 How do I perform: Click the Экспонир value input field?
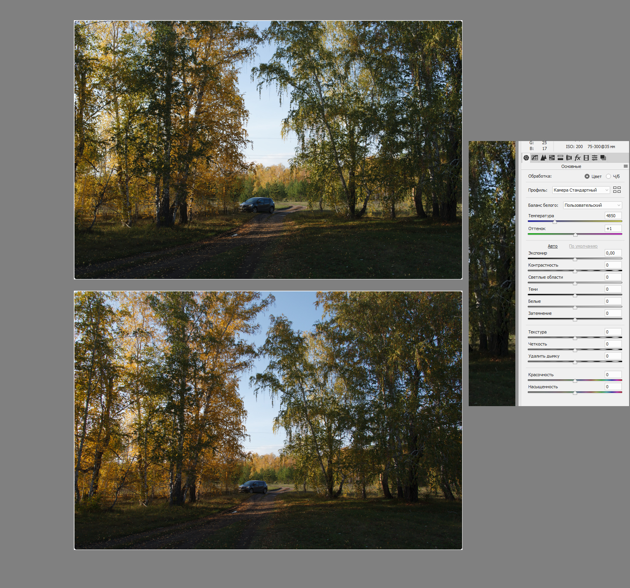pyautogui.click(x=613, y=253)
